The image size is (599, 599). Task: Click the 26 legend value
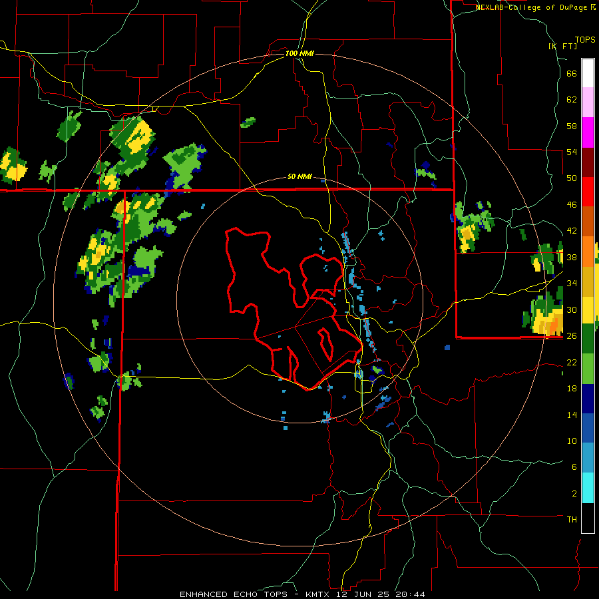(x=572, y=336)
